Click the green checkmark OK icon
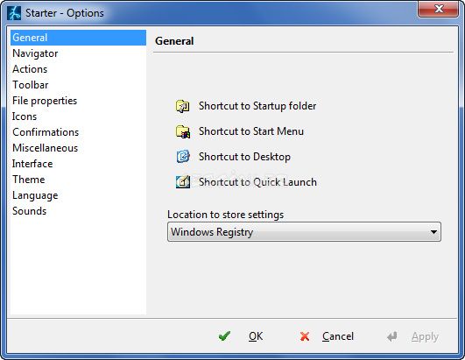The height and width of the screenshot is (360, 465). [224, 336]
